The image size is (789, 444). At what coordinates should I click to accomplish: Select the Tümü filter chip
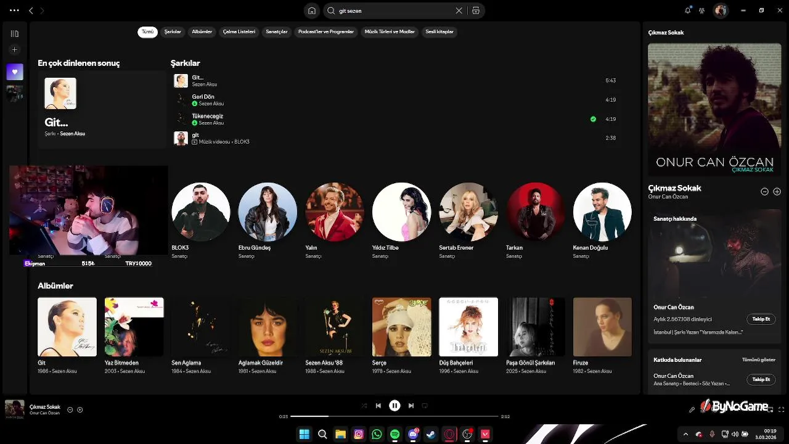148,31
